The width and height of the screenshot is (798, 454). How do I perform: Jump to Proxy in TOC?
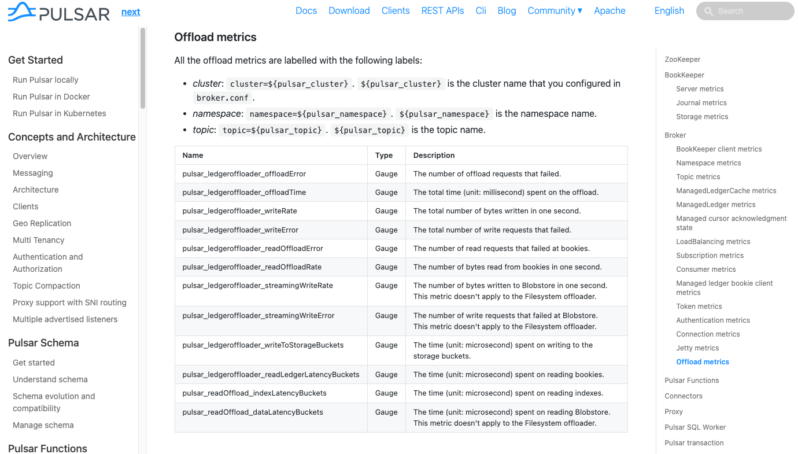coord(674,412)
